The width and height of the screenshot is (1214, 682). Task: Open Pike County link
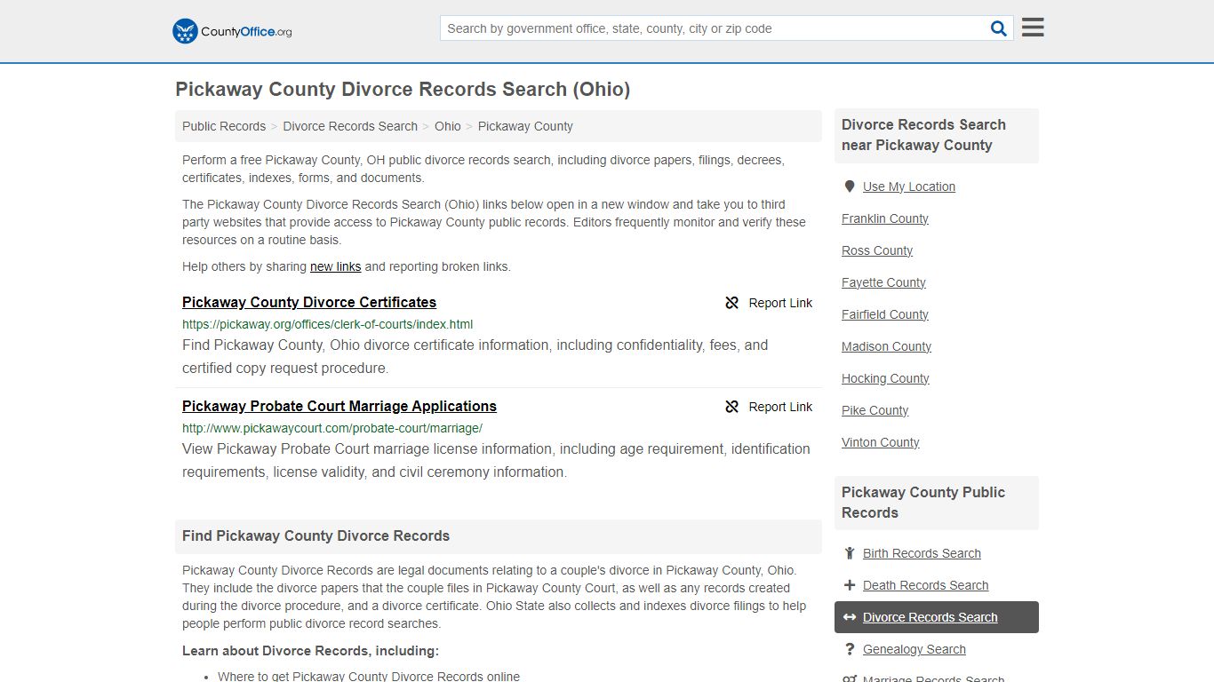875,410
